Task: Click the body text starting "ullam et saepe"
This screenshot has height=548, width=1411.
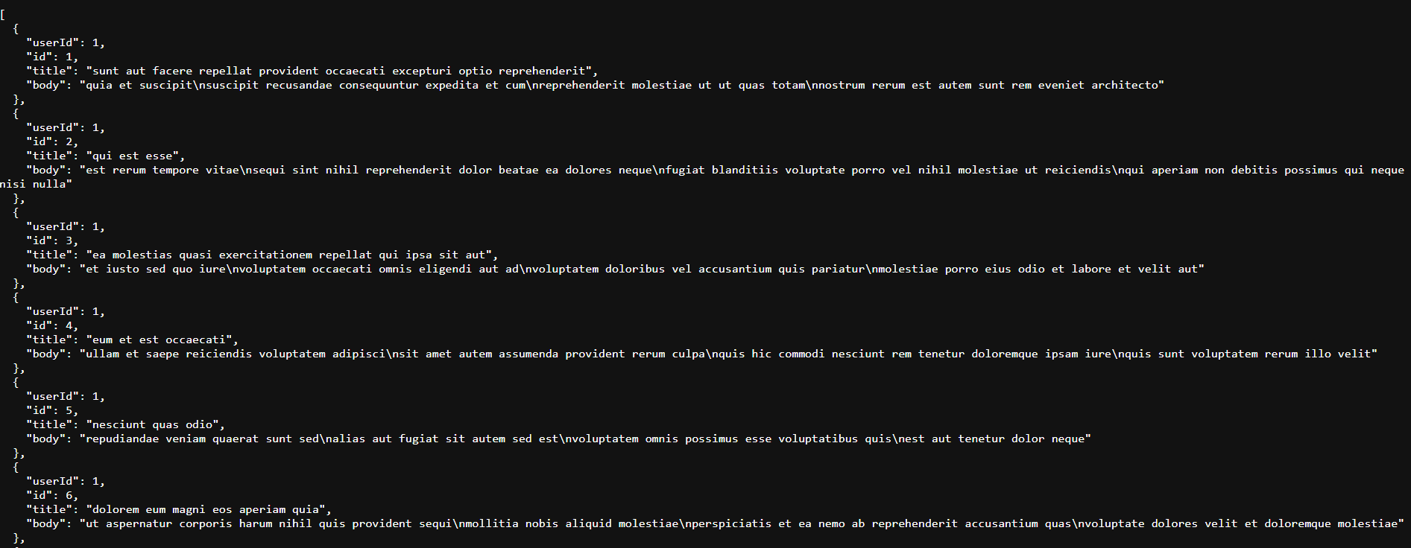Action: click(x=728, y=354)
